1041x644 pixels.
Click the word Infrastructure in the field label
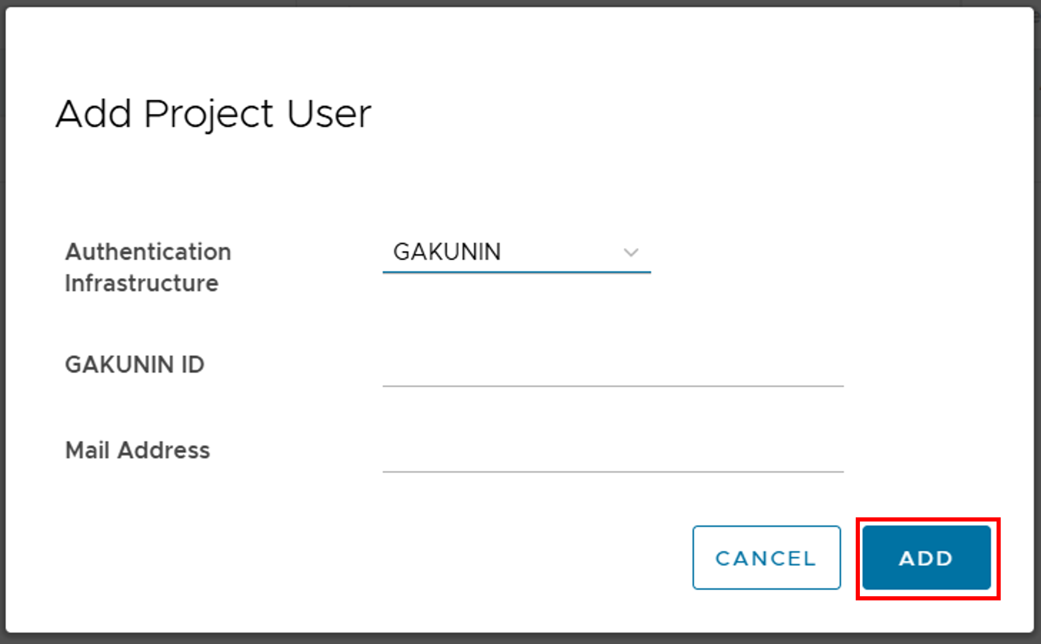tap(142, 283)
